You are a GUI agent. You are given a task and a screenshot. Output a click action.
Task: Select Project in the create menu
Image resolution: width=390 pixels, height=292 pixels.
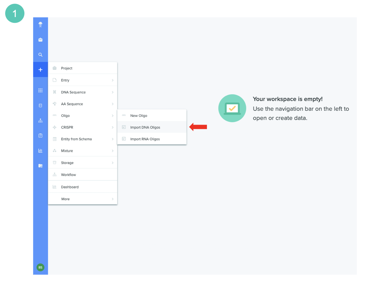pos(83,68)
